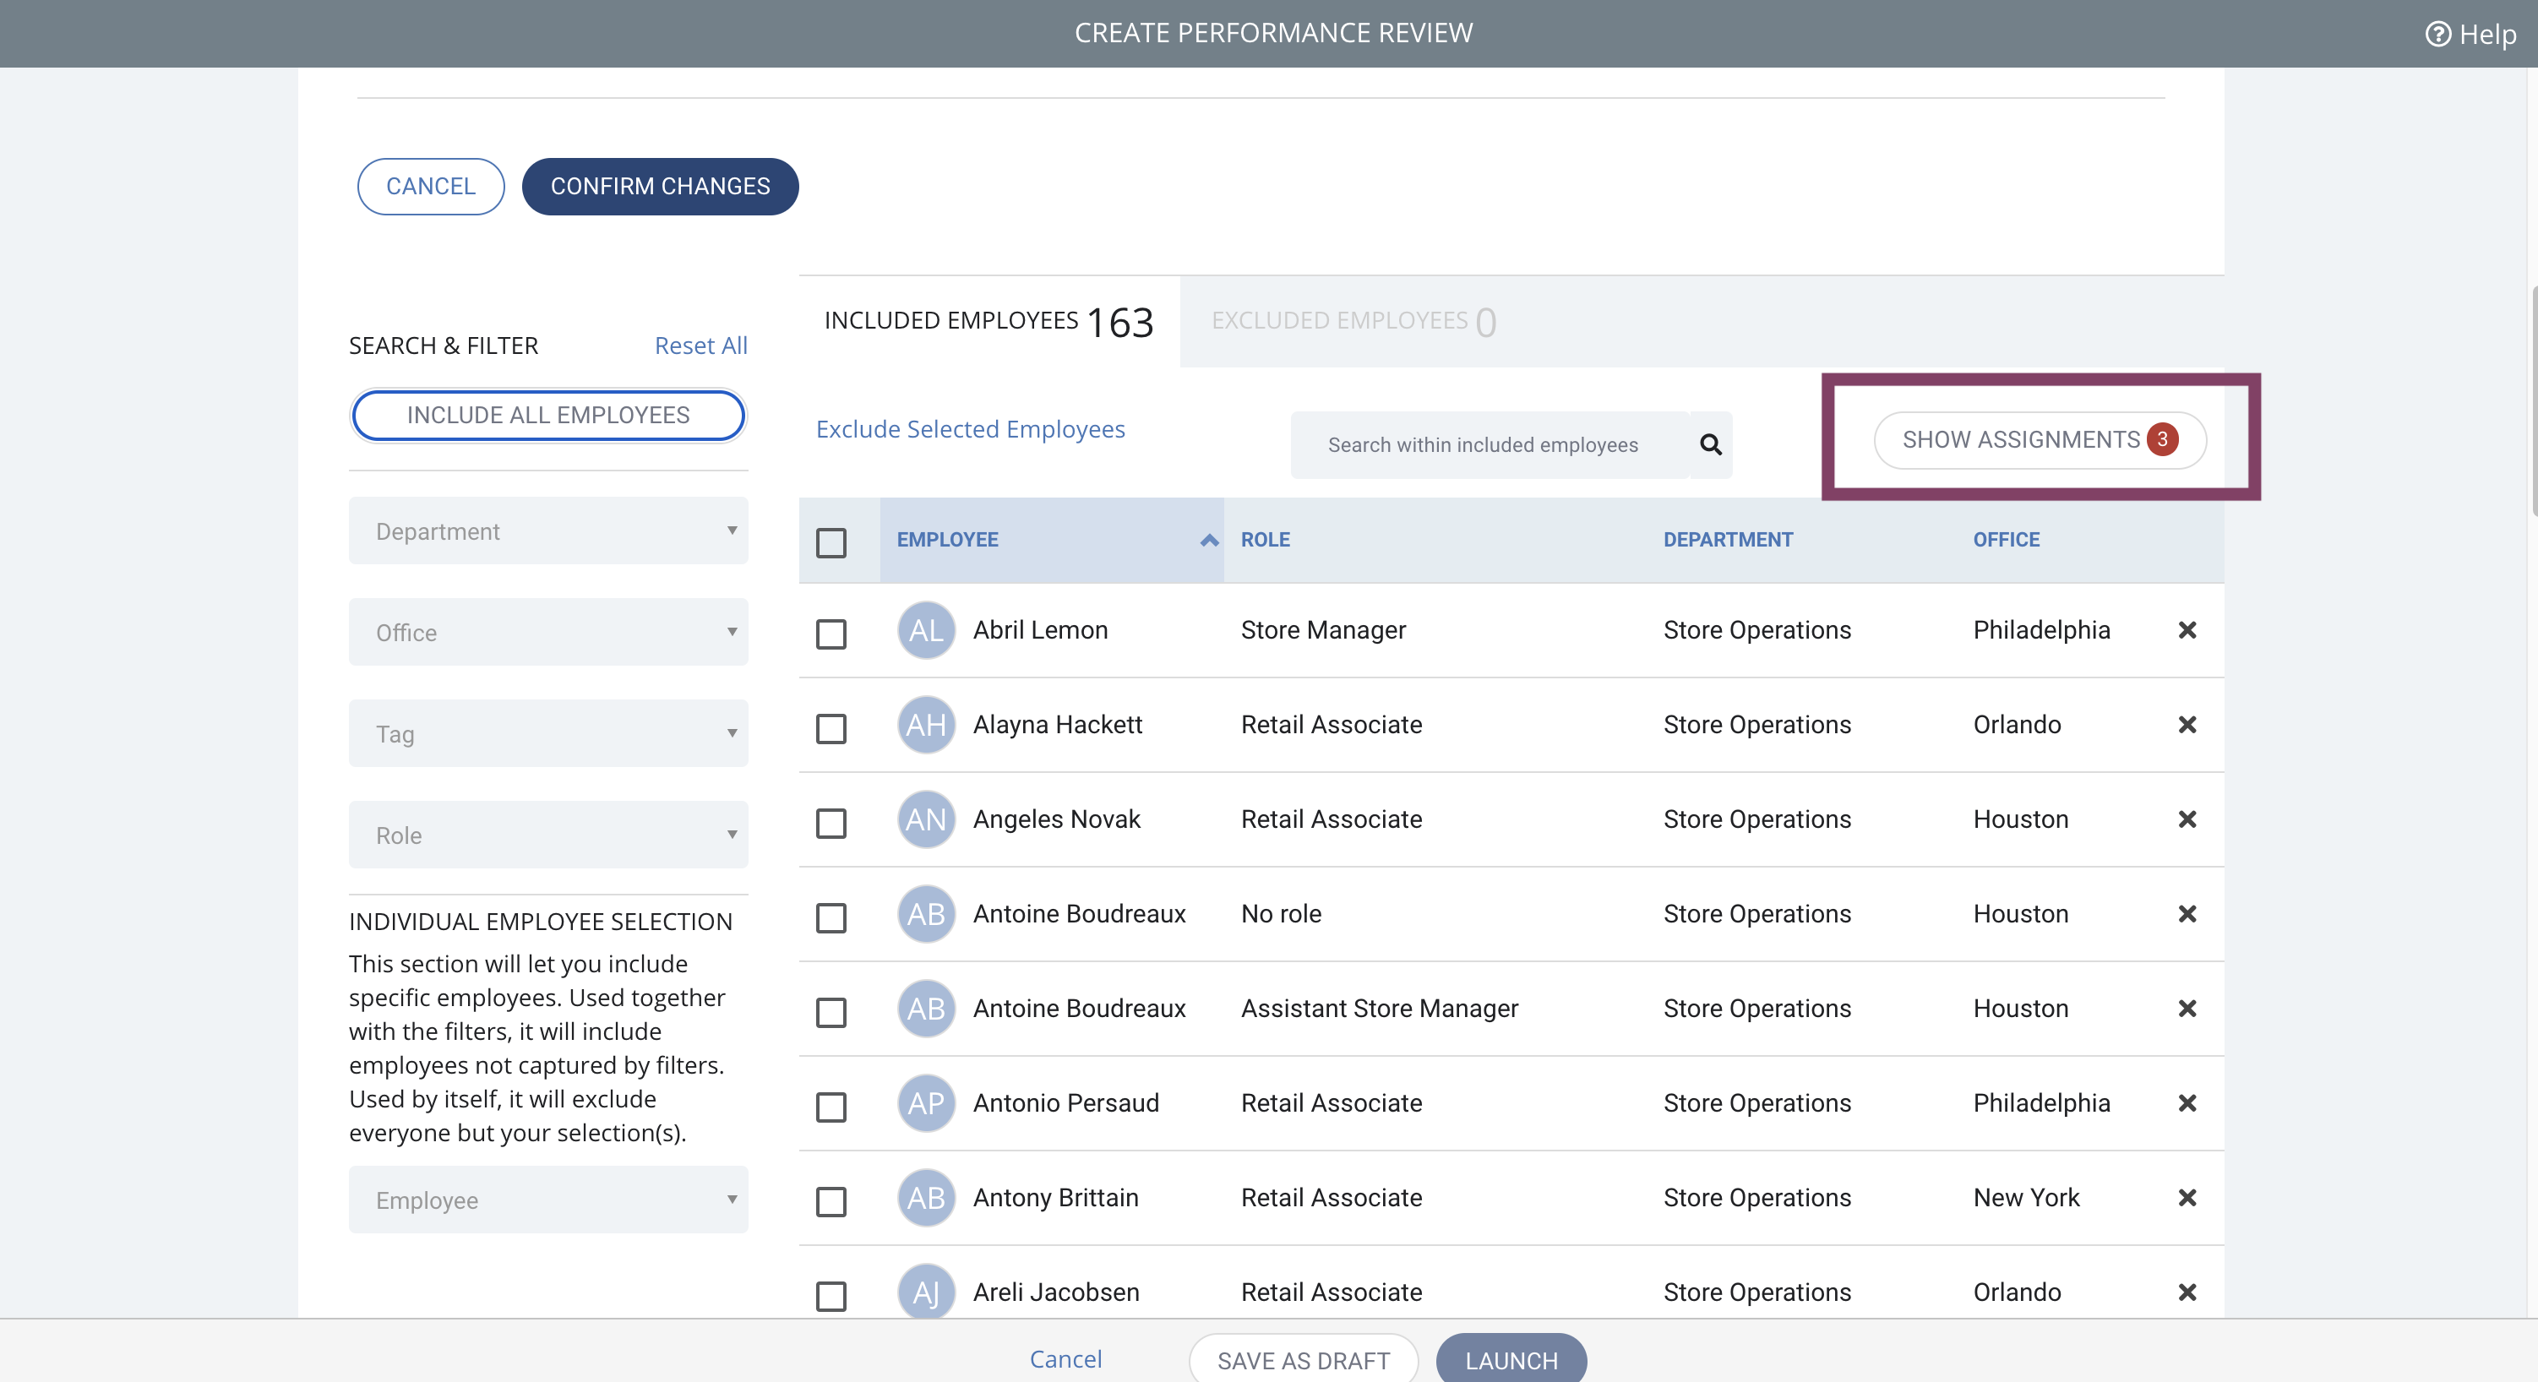Click the Areli Jacobsen name
Screen dimensions: 2538x1382
[1055, 1292]
